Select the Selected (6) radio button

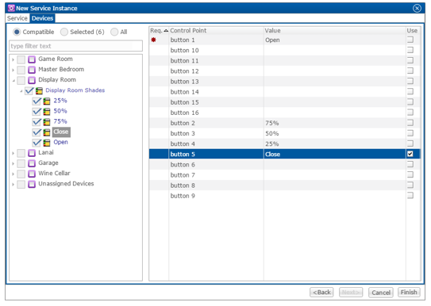64,32
